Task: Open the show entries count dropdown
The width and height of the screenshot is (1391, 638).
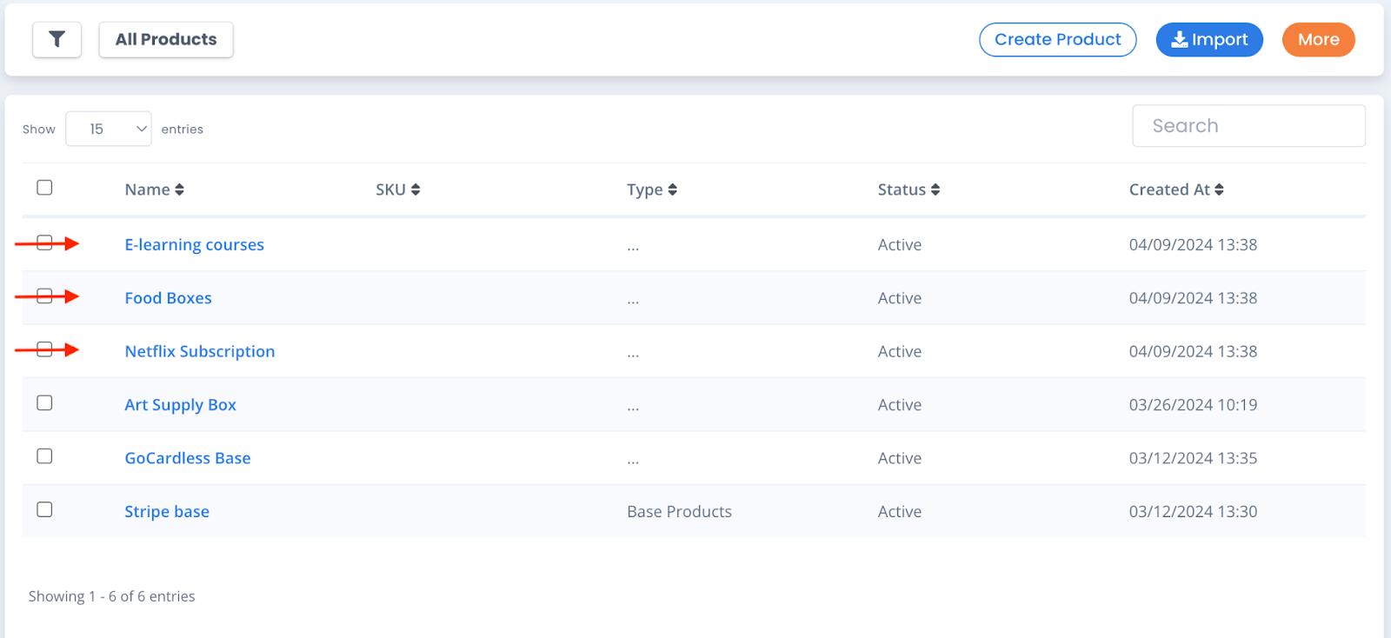Action: click(x=109, y=129)
